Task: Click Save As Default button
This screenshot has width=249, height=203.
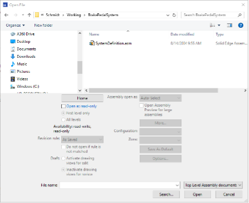Action: 161,149
